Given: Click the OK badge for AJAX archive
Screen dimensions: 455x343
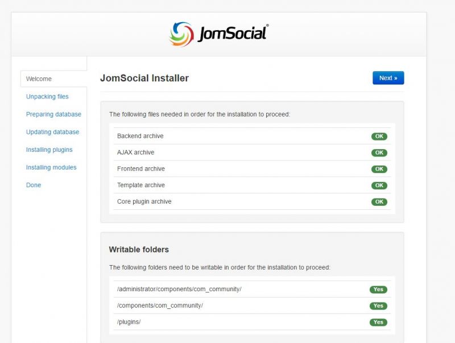Looking at the screenshot, I should point(379,152).
